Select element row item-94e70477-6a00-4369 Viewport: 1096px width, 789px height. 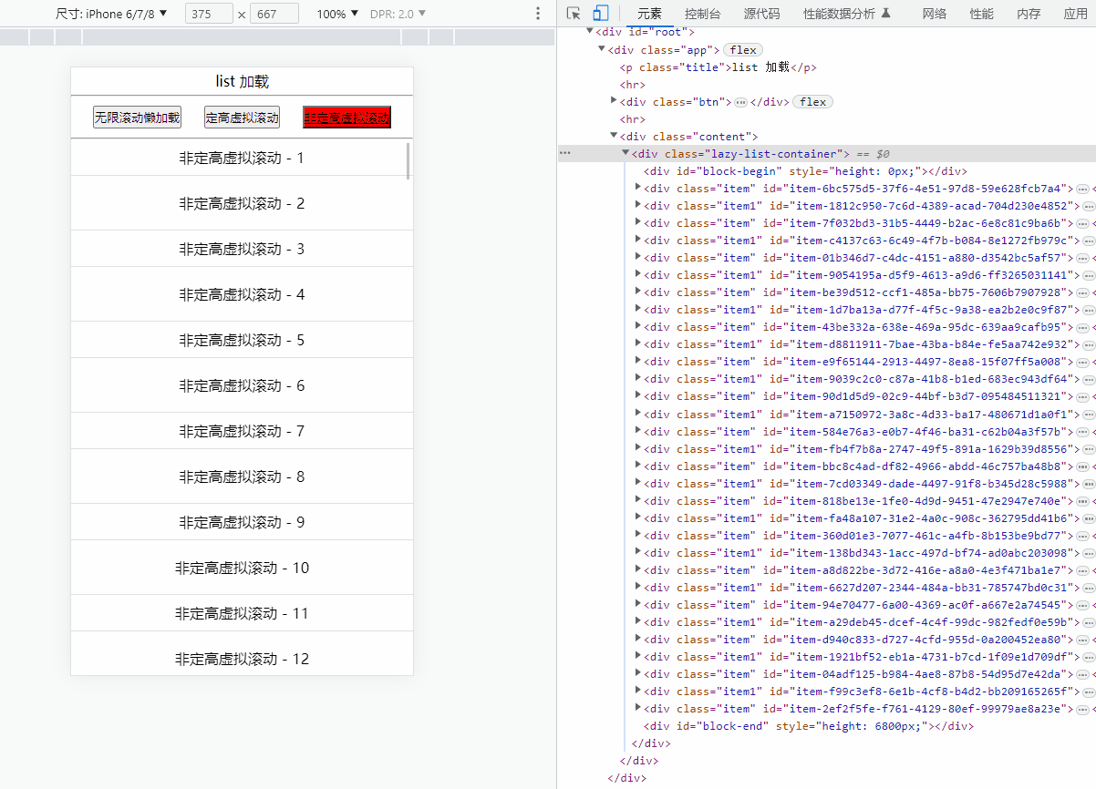point(827,604)
